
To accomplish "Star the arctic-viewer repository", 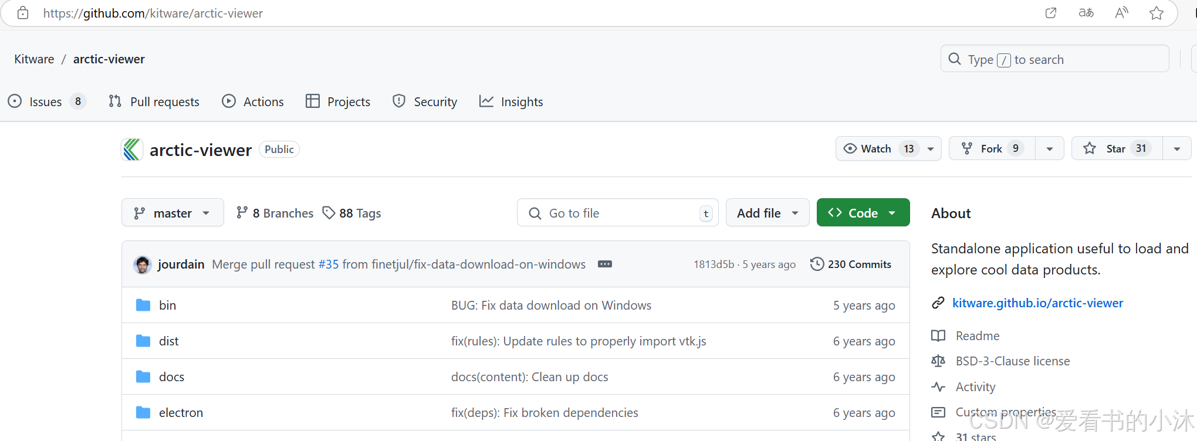I will [1117, 148].
